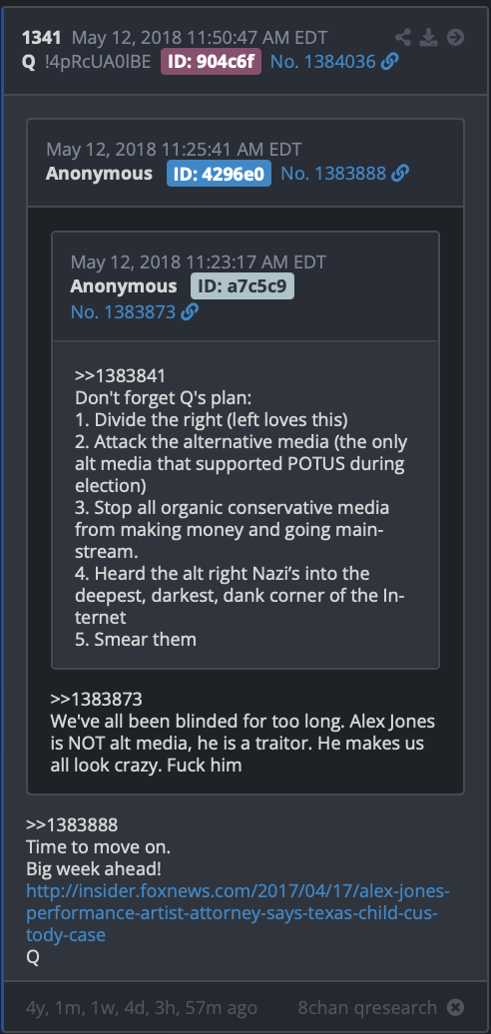The image size is (491, 1034).
Task: Click the >>1383888 reply reference
Action: [73, 824]
